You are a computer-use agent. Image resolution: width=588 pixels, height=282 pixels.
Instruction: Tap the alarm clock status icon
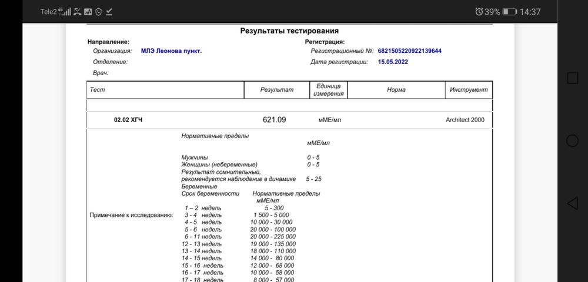coord(479,12)
